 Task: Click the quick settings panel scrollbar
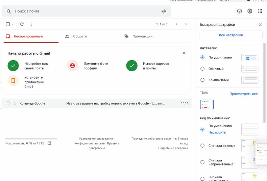pos(264,83)
